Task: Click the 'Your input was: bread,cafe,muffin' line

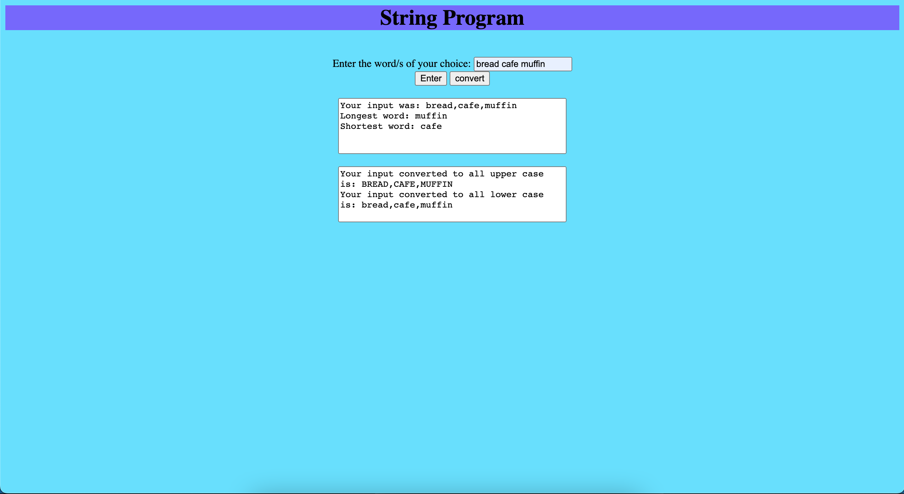Action: point(428,106)
